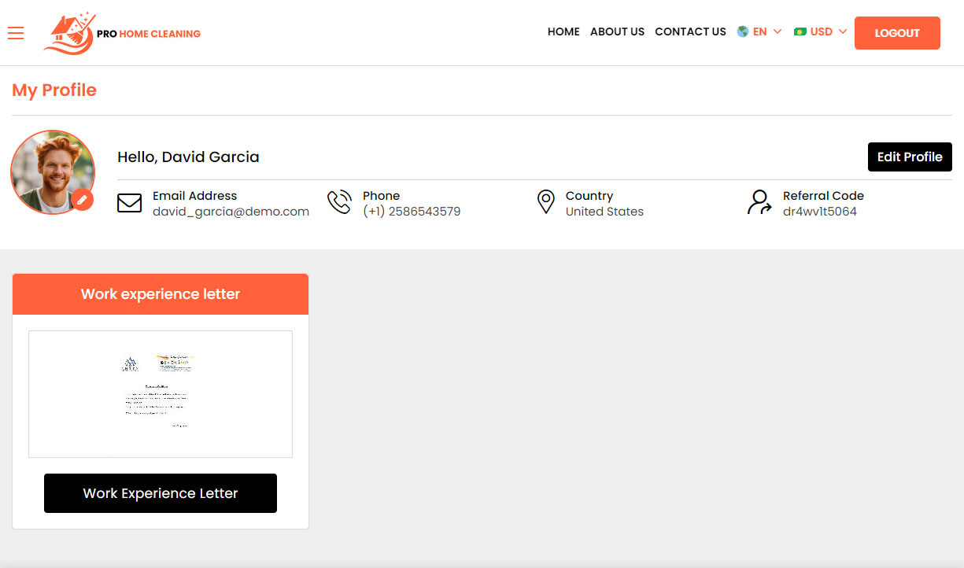Open the hamburger side menu
The height and width of the screenshot is (568, 964).
16,33
